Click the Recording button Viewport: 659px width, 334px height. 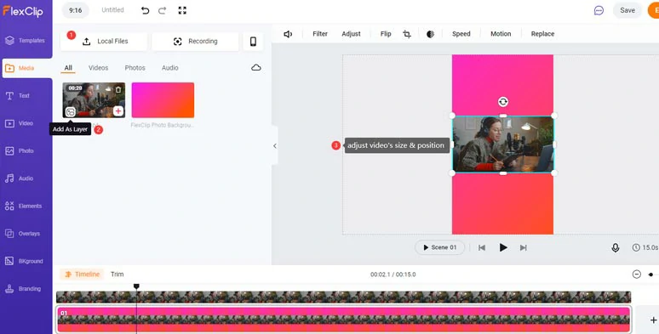tap(195, 41)
